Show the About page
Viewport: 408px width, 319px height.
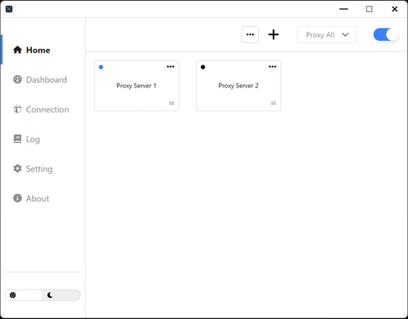click(x=43, y=198)
